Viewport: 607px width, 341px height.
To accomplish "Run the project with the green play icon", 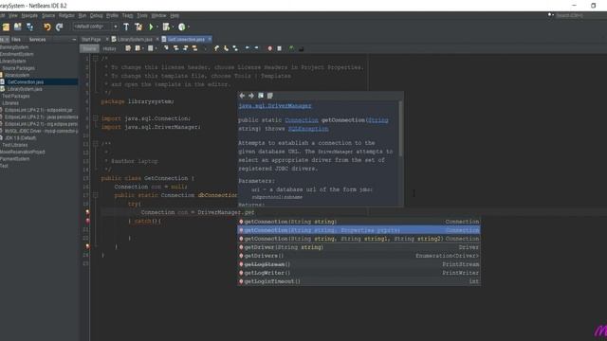I will click(x=151, y=27).
